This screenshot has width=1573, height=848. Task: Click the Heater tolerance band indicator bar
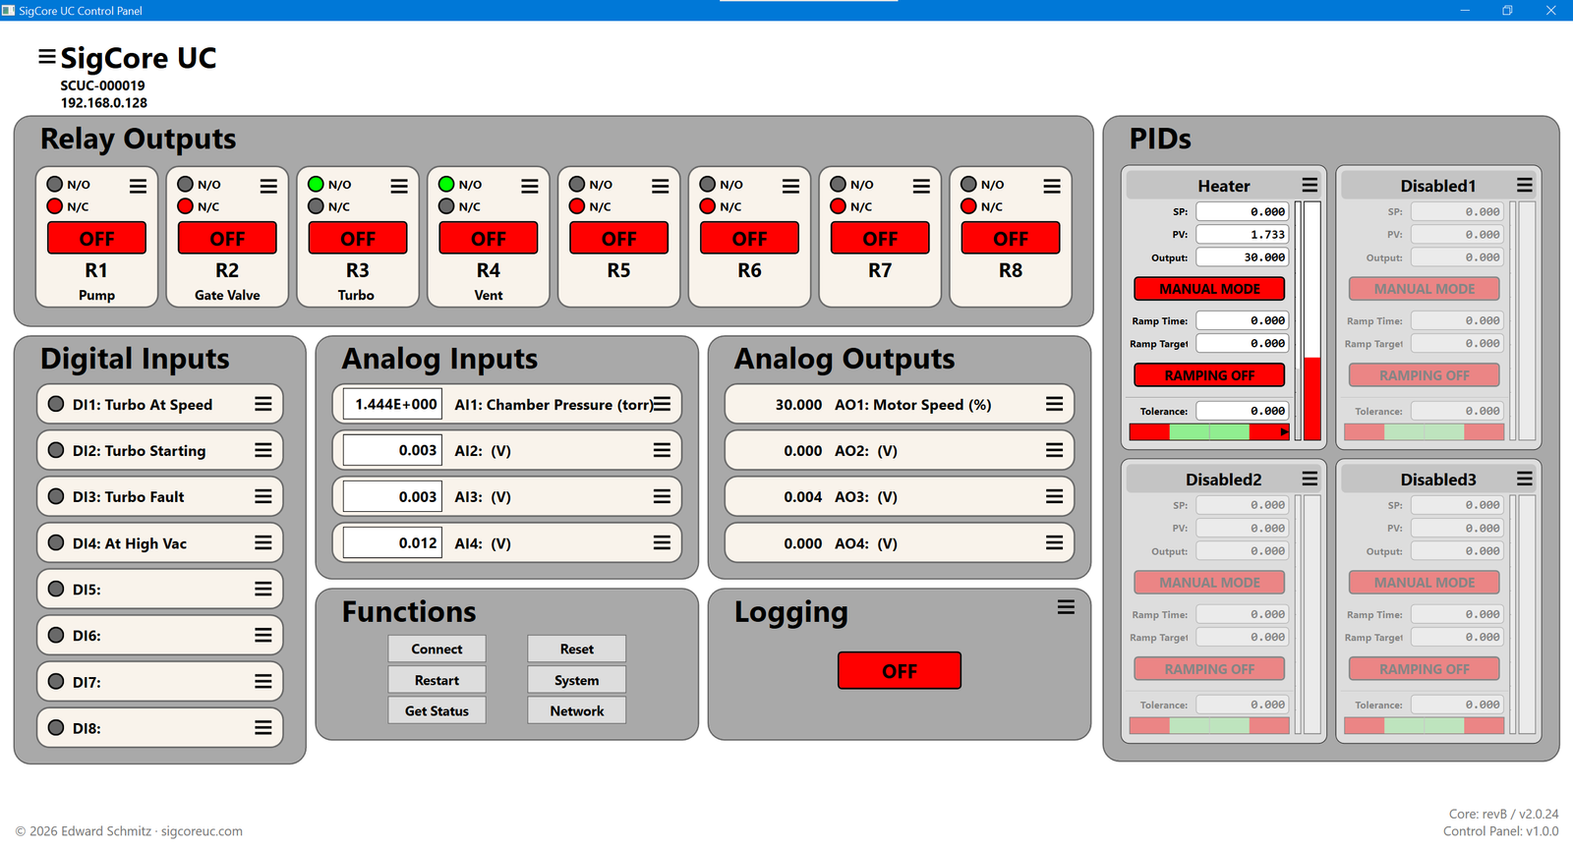(1209, 431)
